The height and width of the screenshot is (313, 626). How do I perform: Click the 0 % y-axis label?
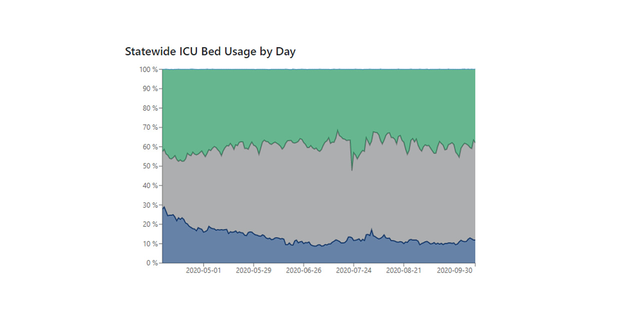pos(152,263)
